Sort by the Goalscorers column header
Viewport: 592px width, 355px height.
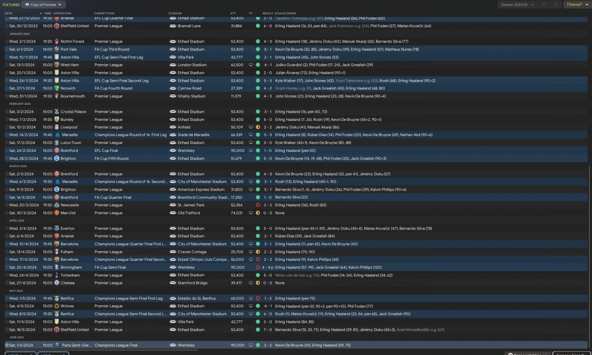coord(285,13)
